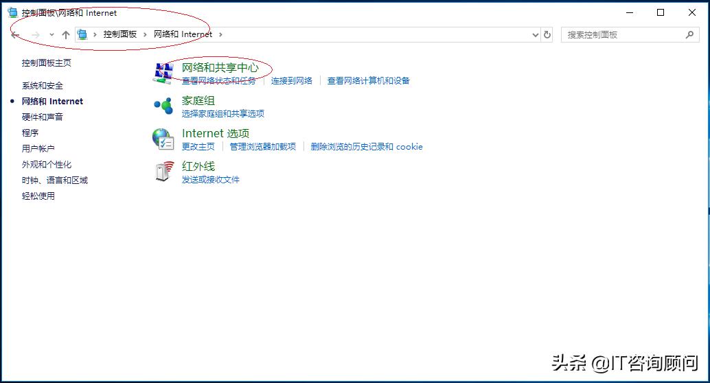Expand chevron after 控制面板 breadcrumb
This screenshot has height=383, width=710.
(x=145, y=34)
